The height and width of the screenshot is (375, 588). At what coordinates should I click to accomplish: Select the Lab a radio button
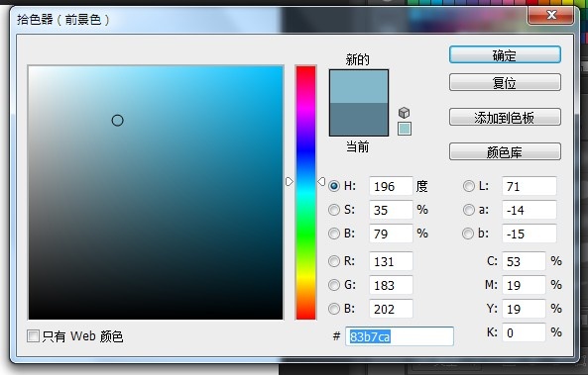click(468, 210)
